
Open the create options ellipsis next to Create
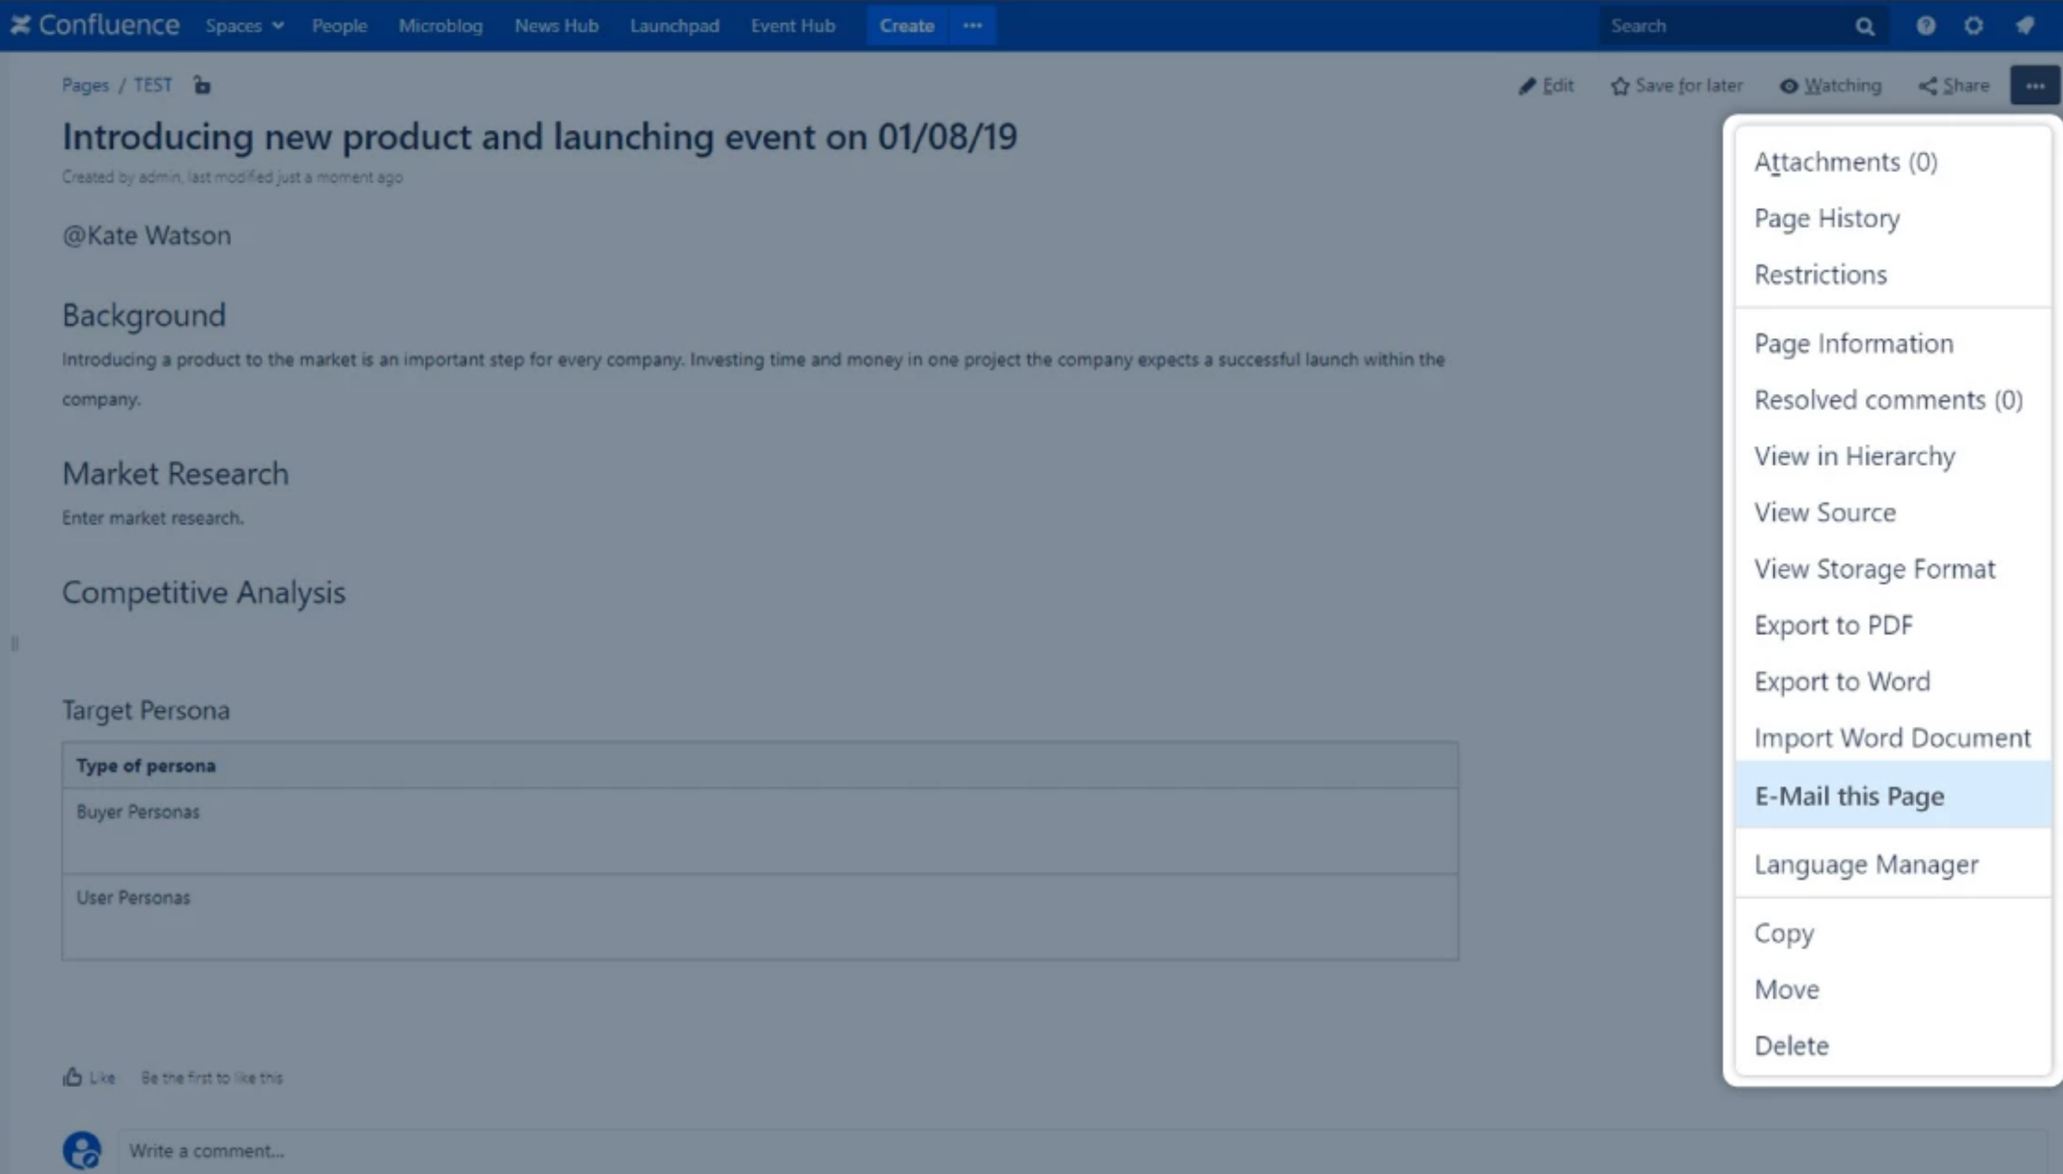tap(972, 26)
